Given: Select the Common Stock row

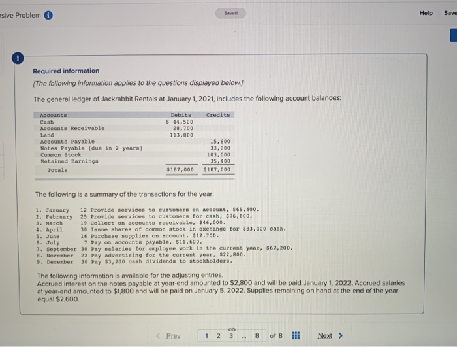Looking at the screenshot, I should point(134,155).
